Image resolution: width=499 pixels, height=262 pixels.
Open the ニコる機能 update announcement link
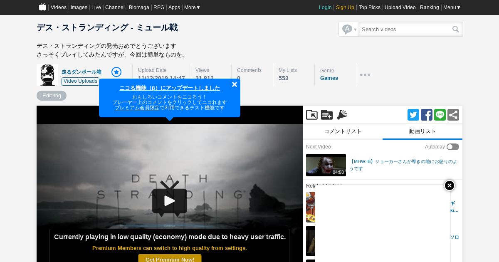pos(170,88)
